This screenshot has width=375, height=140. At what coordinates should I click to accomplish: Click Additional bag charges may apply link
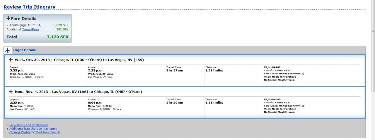click(x=33, y=129)
